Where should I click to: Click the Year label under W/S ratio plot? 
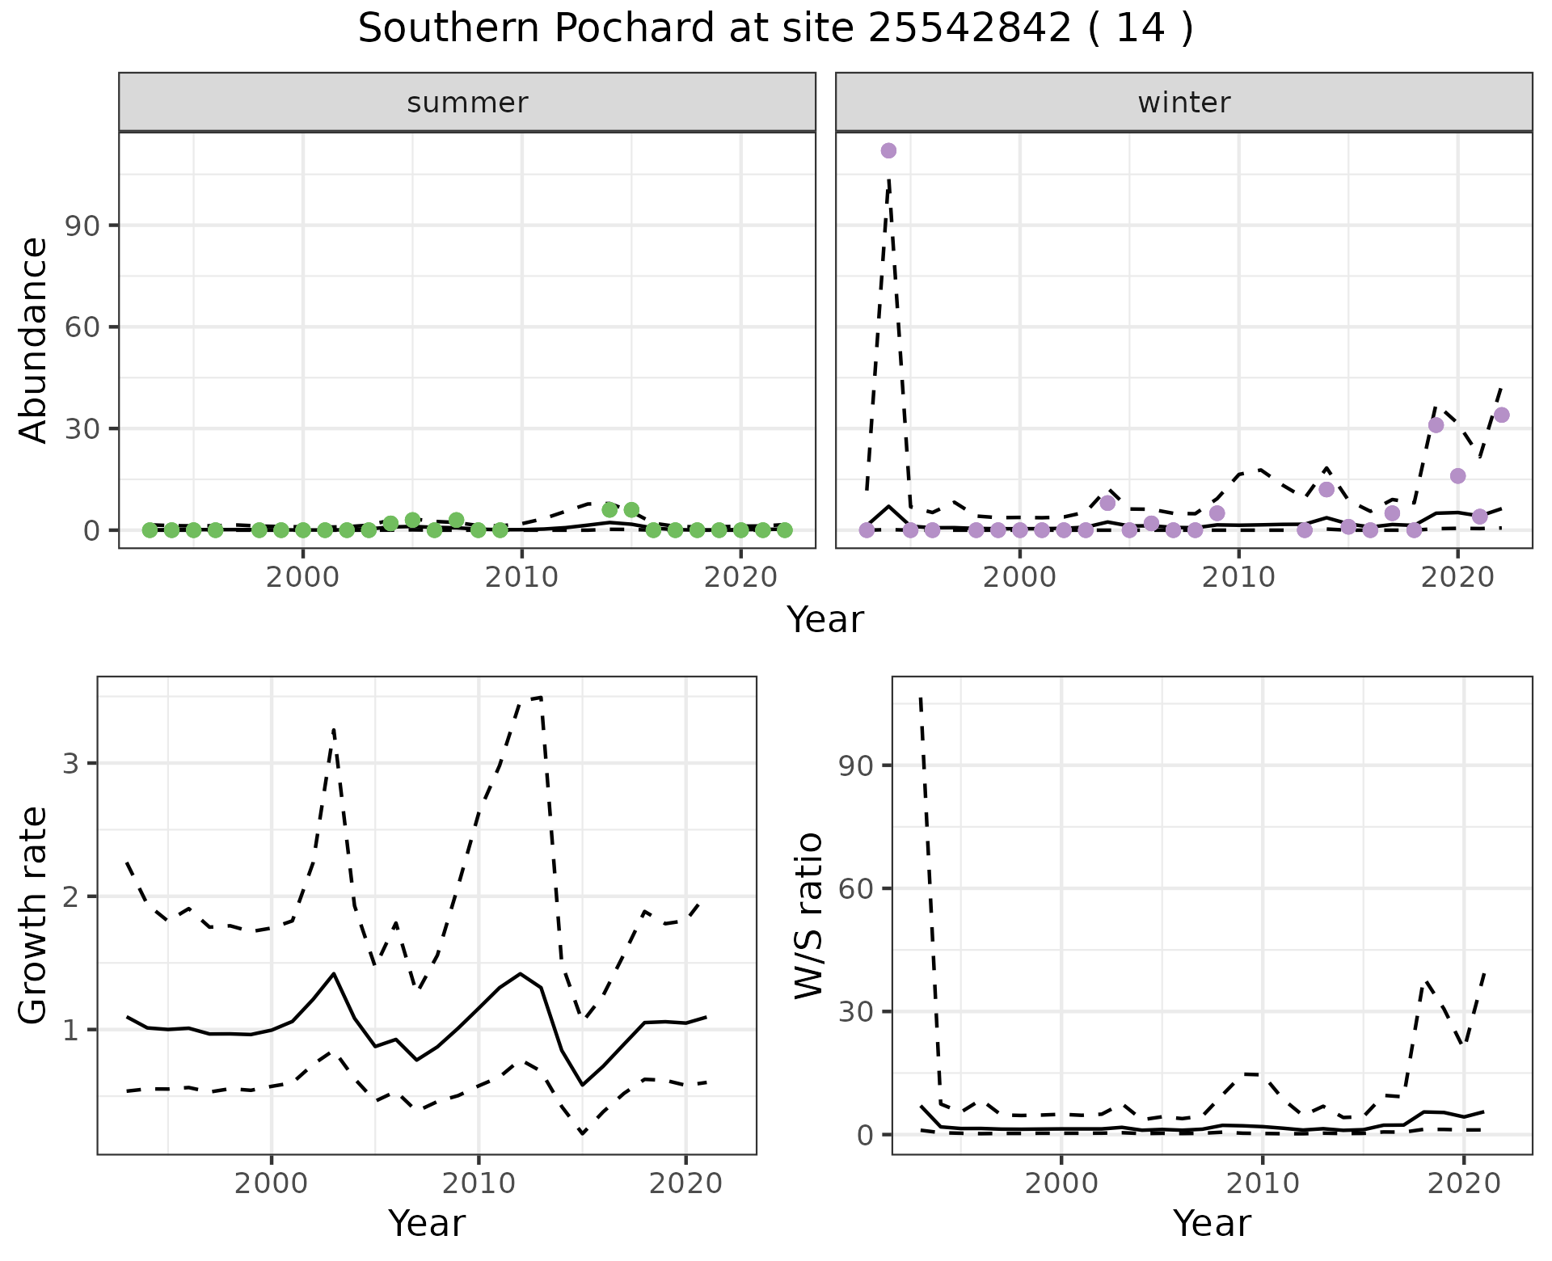pos(1212,1224)
